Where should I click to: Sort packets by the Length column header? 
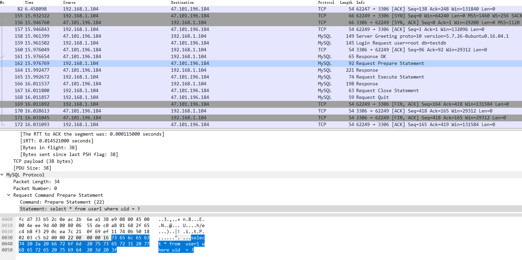point(347,2)
